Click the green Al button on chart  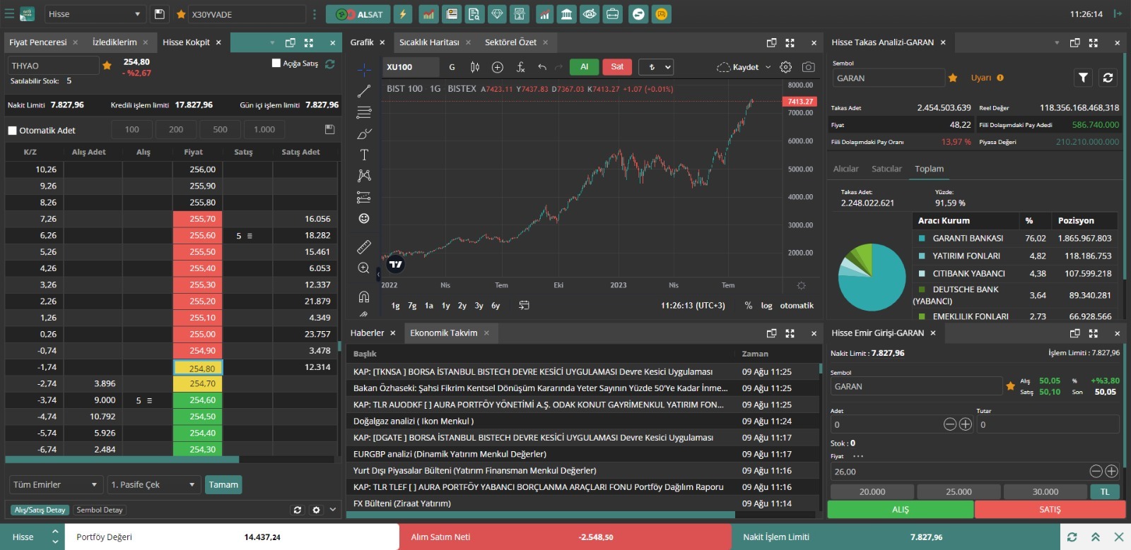(584, 67)
